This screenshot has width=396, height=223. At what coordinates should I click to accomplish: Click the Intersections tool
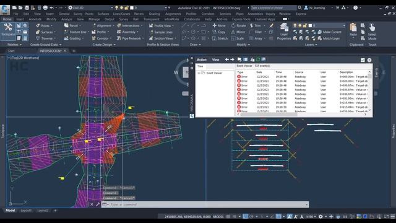click(x=129, y=25)
